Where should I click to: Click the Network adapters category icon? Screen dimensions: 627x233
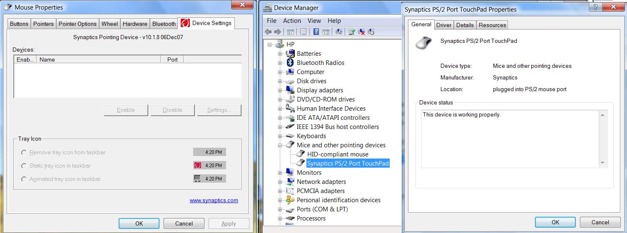coord(290,181)
